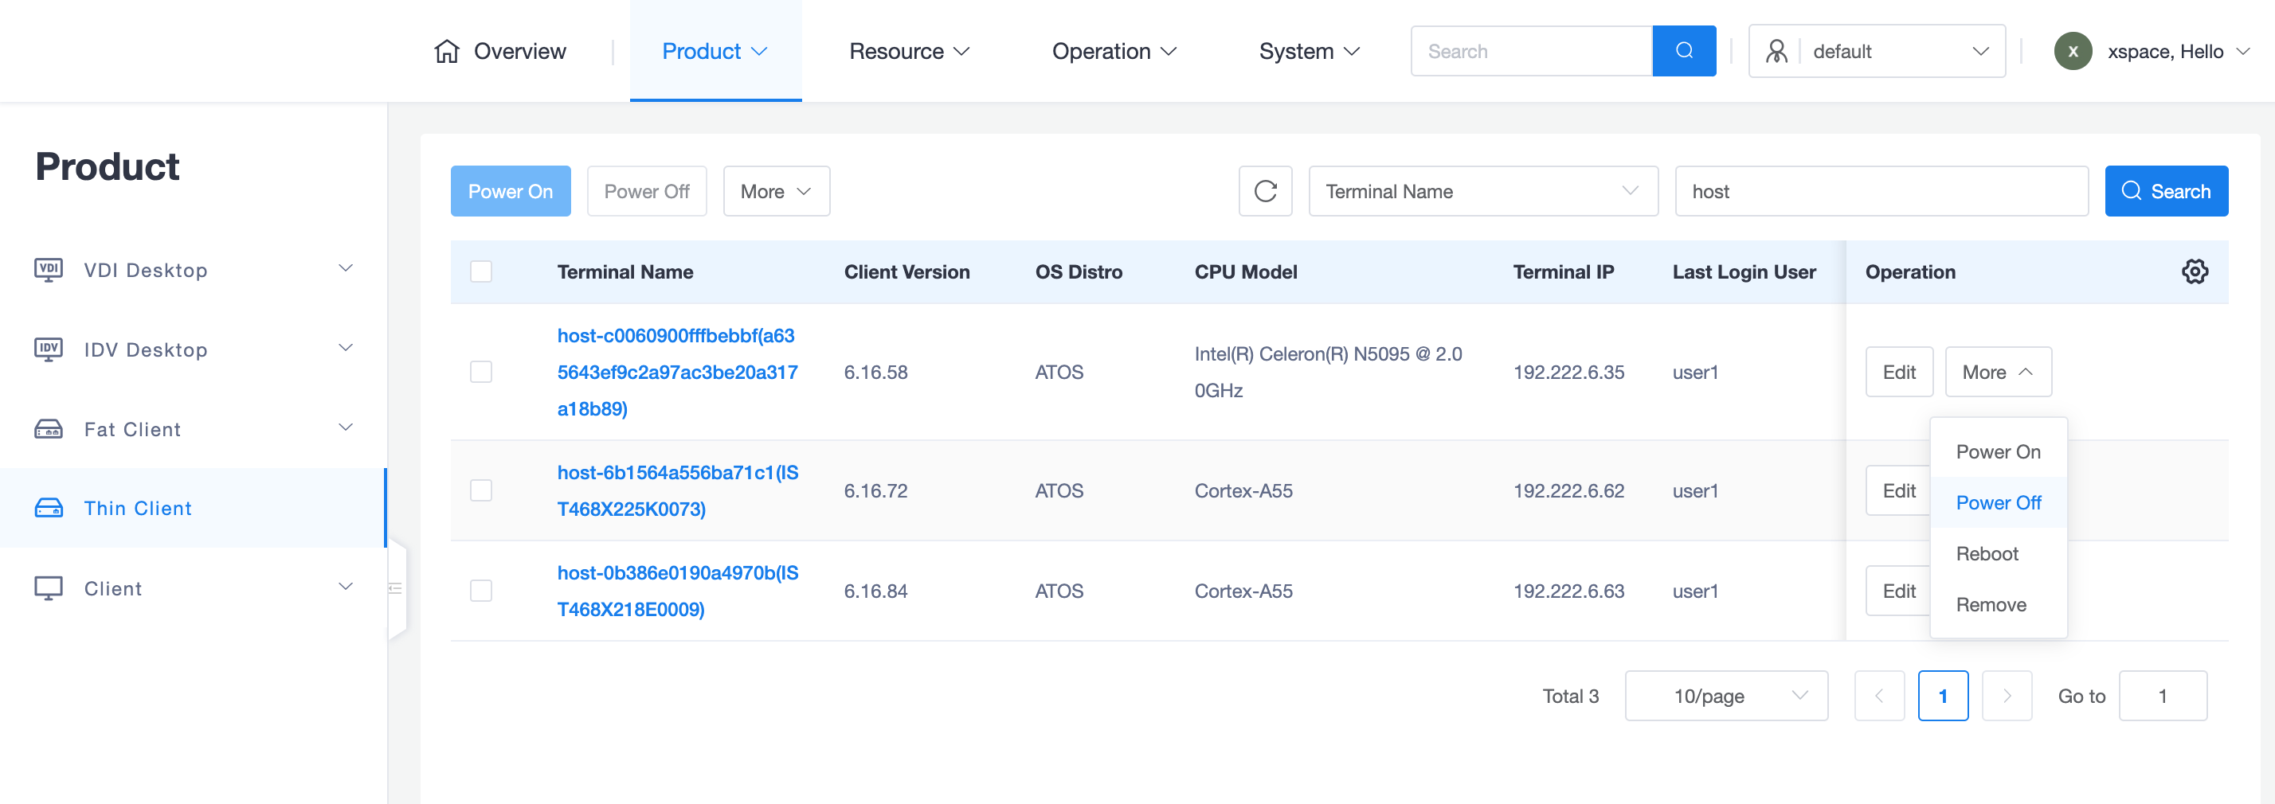
Task: Open the Resource navigation menu
Action: point(909,51)
